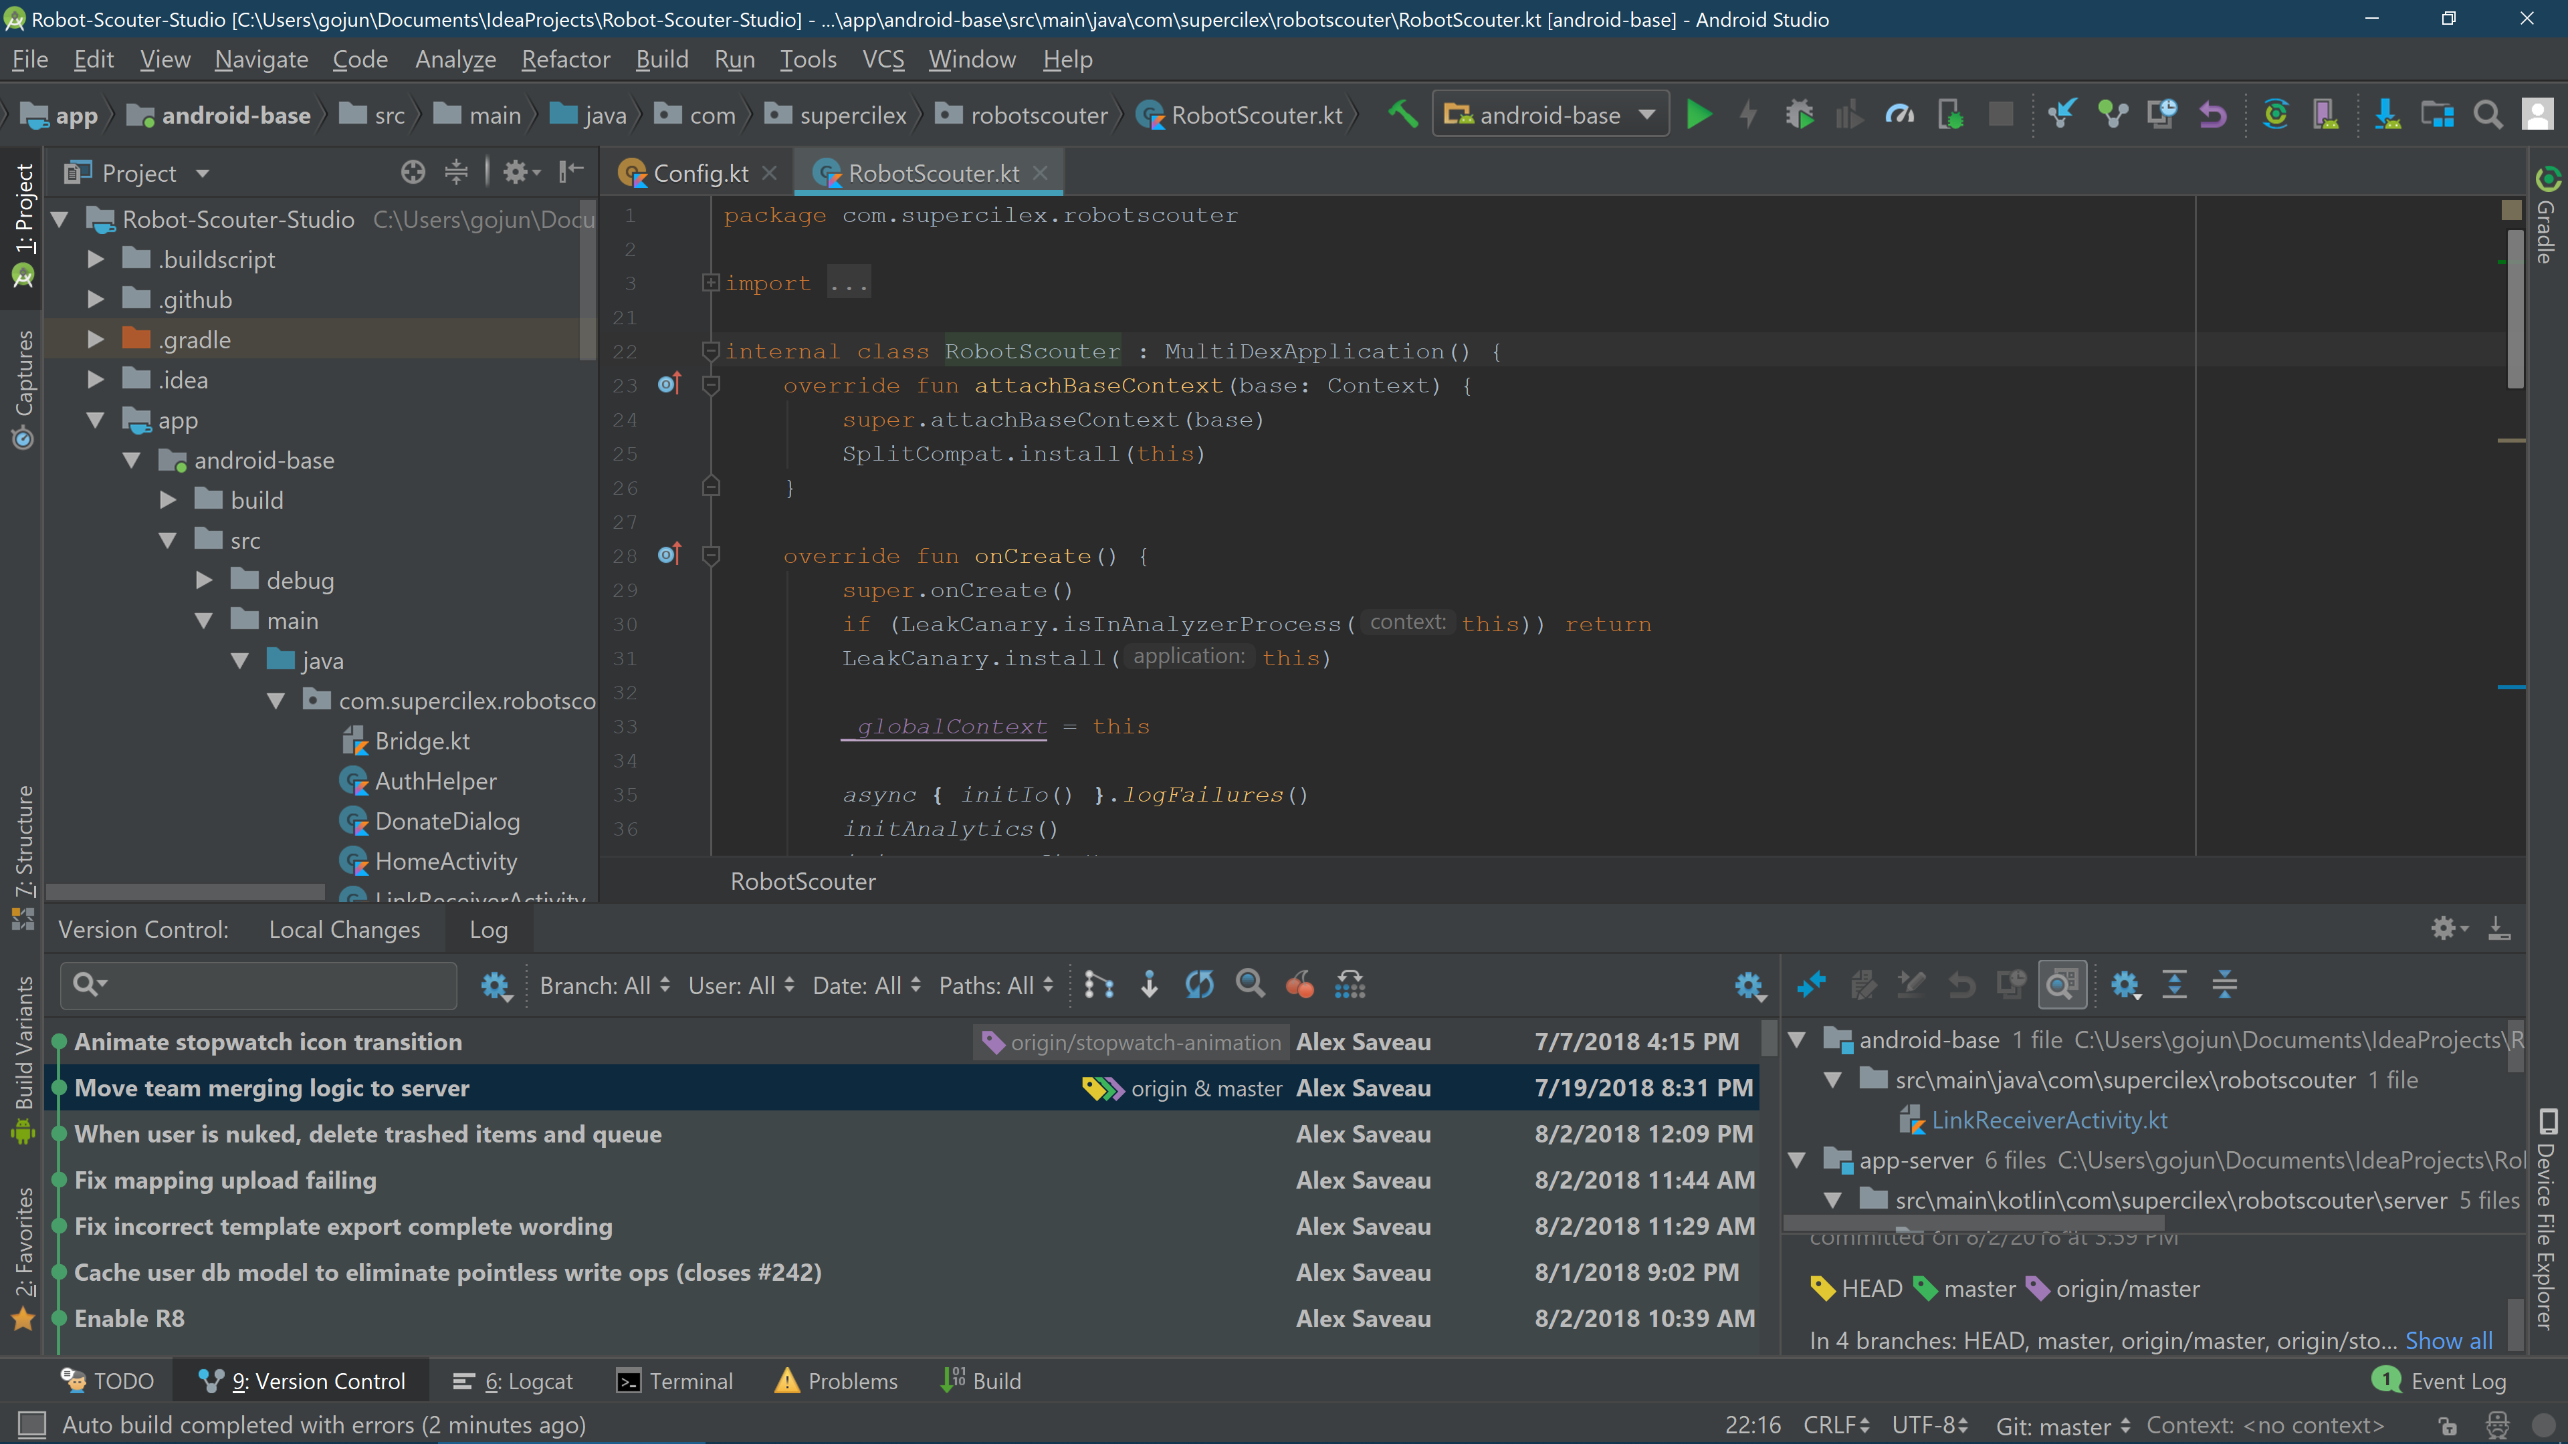2568x1444 pixels.
Task: Open the Branch: All filter dropdown
Action: pyautogui.click(x=604, y=985)
